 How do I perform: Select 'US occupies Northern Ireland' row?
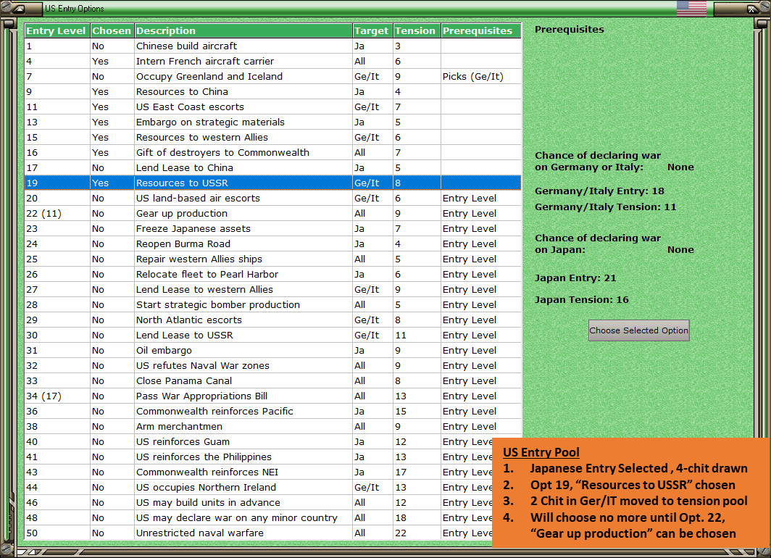(x=259, y=488)
